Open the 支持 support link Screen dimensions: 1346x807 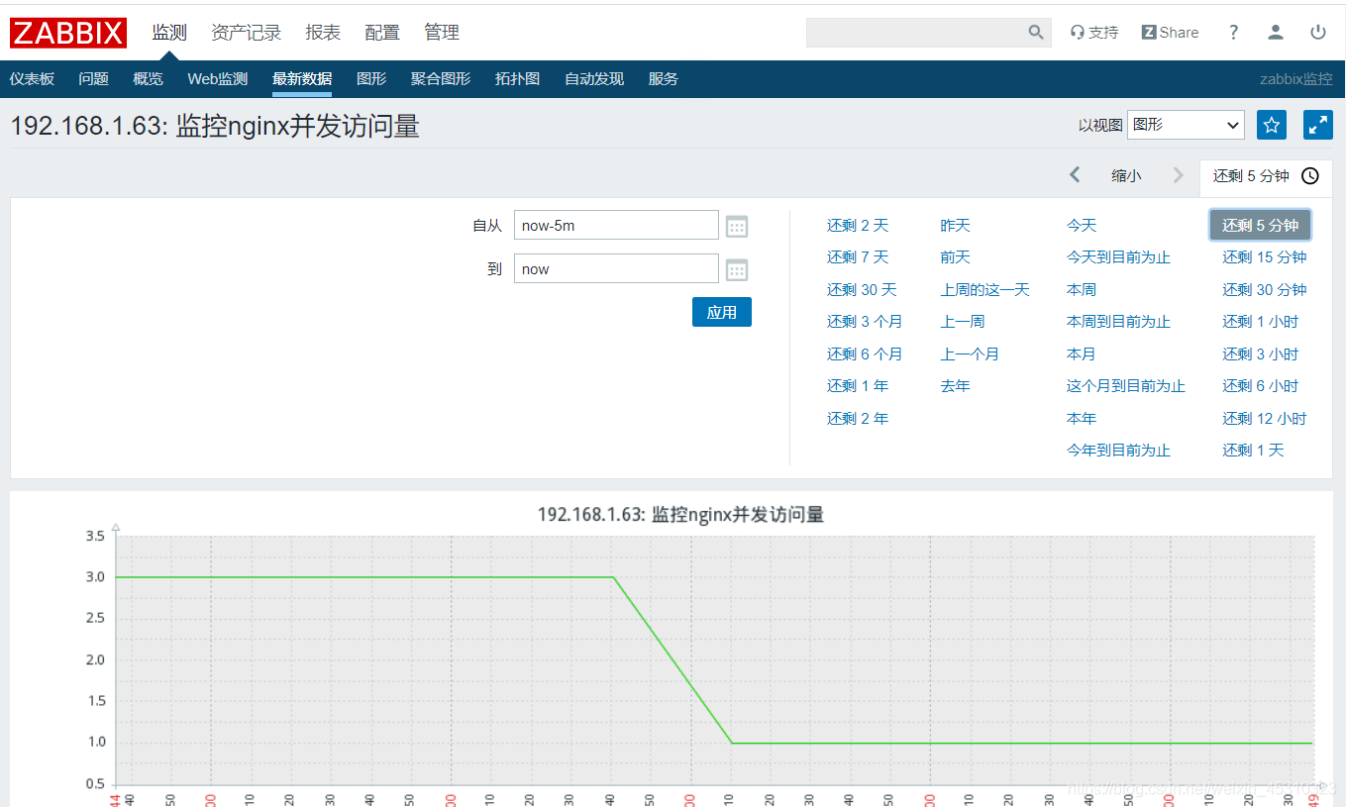[1094, 33]
